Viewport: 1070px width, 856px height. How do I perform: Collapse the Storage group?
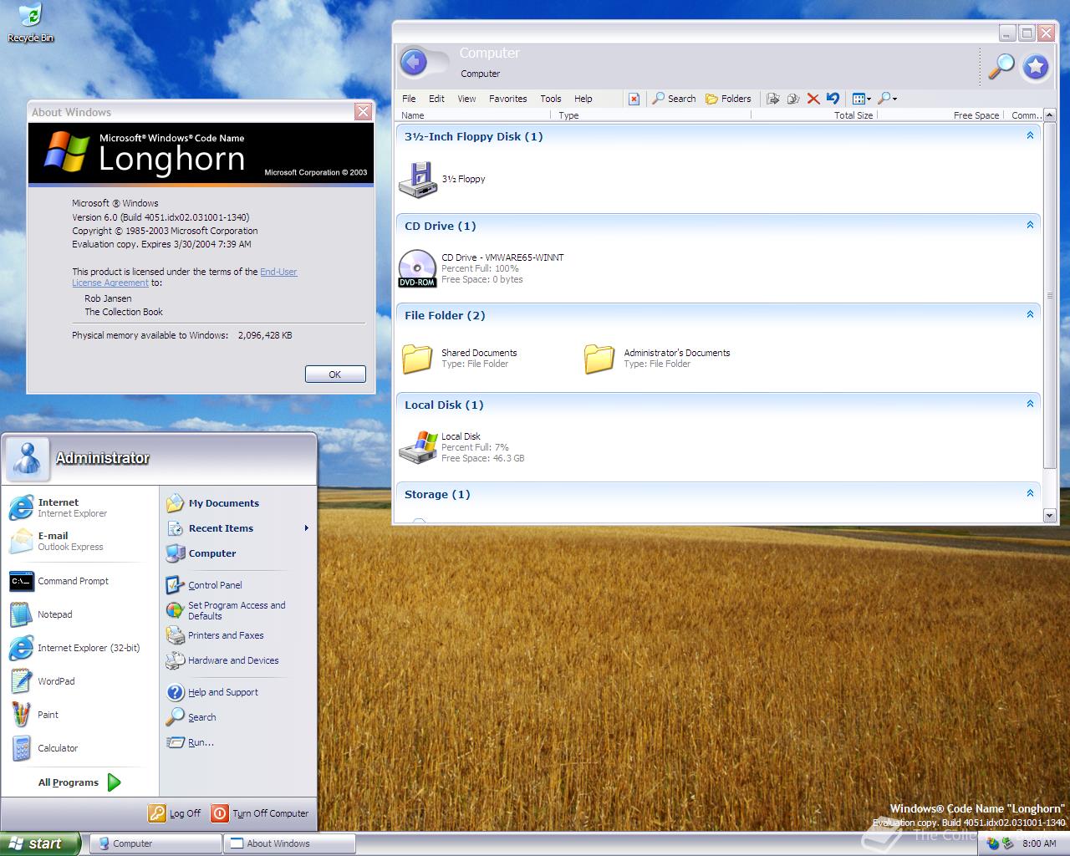pyautogui.click(x=1030, y=493)
